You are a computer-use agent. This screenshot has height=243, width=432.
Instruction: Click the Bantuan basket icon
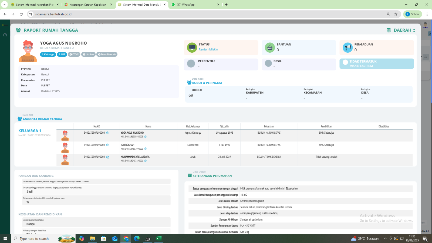(269, 48)
